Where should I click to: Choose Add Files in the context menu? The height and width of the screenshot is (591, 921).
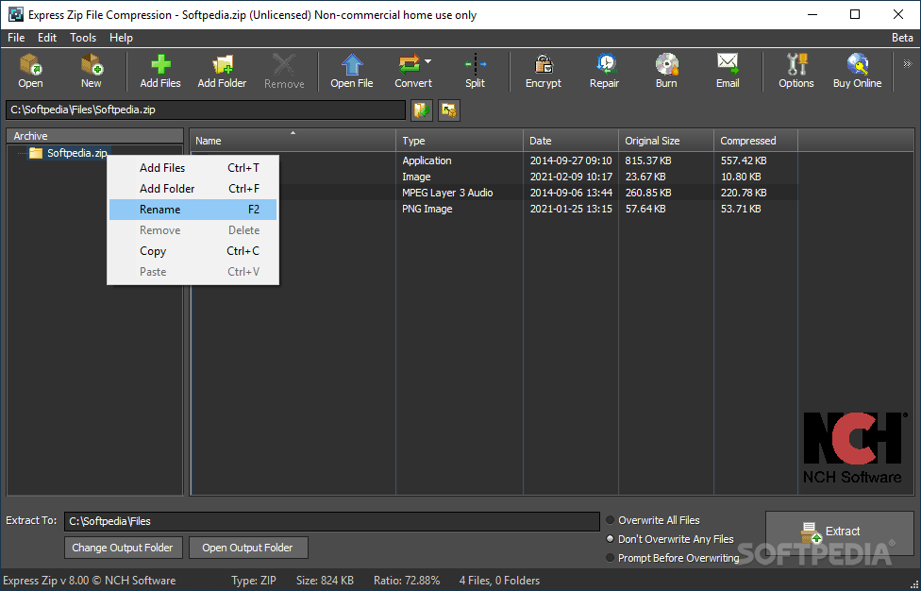coord(193,168)
